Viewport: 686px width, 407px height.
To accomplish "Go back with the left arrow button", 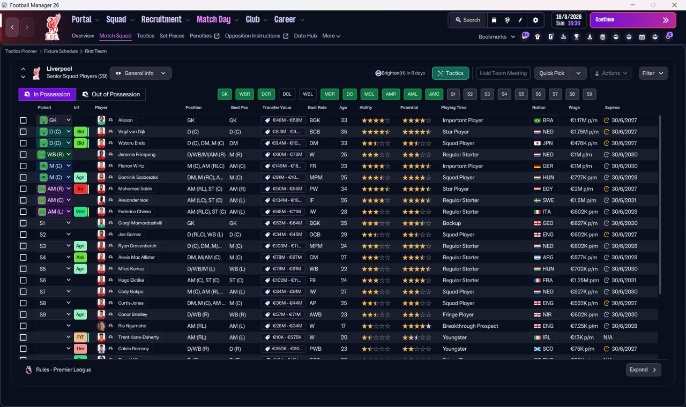I will 13,27.
